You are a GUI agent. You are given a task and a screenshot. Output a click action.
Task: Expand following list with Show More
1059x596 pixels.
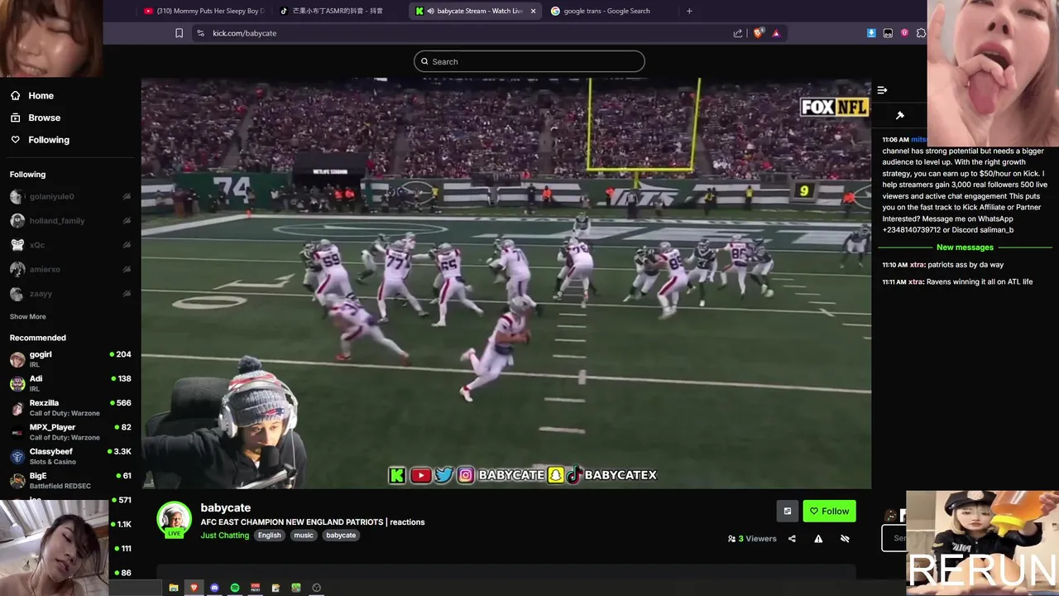(27, 317)
